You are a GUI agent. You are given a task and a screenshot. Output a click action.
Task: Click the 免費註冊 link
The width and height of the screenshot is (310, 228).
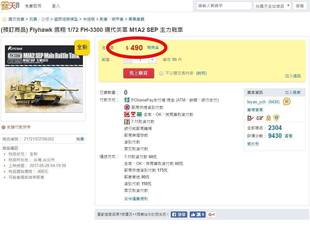[x=33, y=6]
